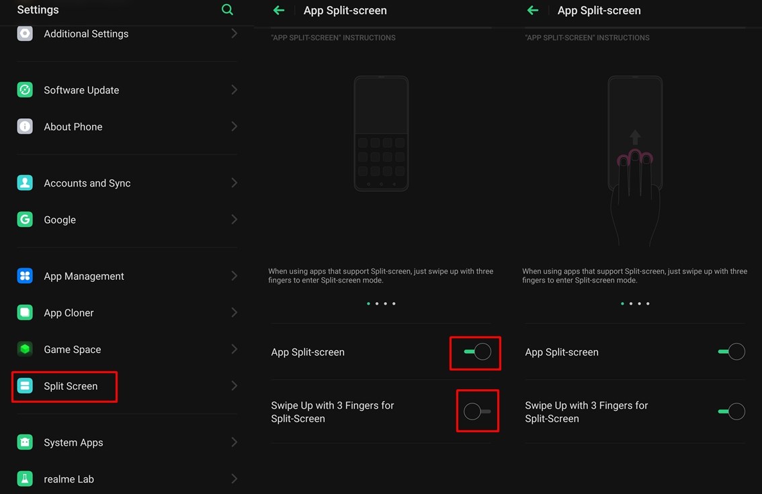Enable Swipe Up with 3 Fingers in middle panel
The width and height of the screenshot is (762, 494).
477,411
